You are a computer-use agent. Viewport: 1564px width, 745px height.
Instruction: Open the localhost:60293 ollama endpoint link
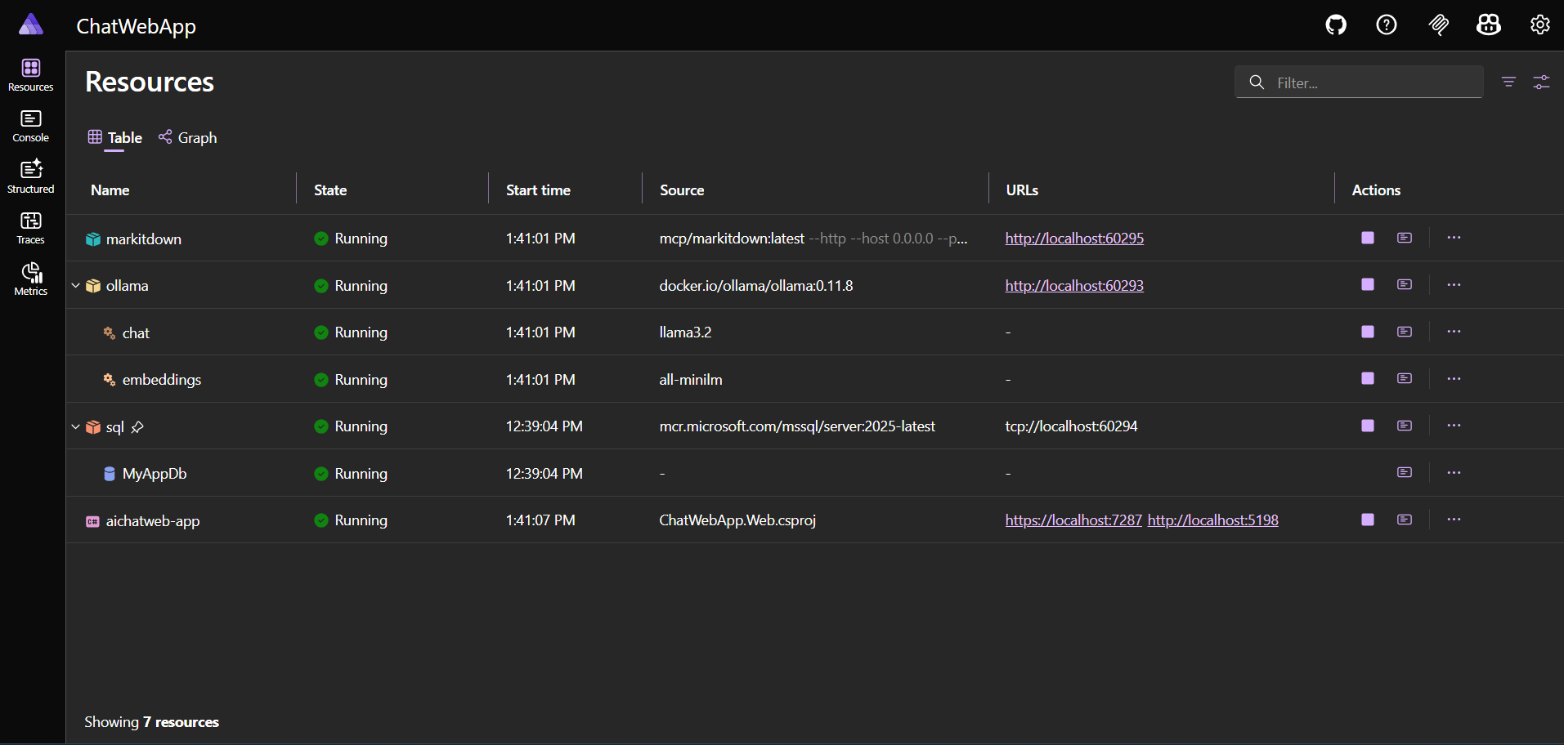pyautogui.click(x=1073, y=285)
